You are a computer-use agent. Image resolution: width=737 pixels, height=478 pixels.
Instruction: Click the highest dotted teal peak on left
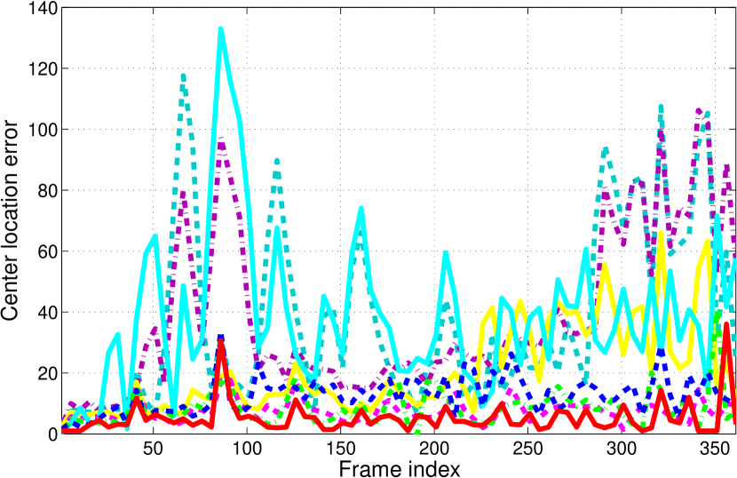pos(183,78)
